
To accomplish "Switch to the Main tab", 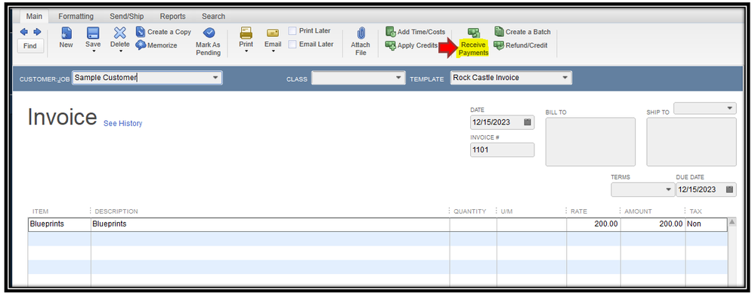I will click(34, 17).
